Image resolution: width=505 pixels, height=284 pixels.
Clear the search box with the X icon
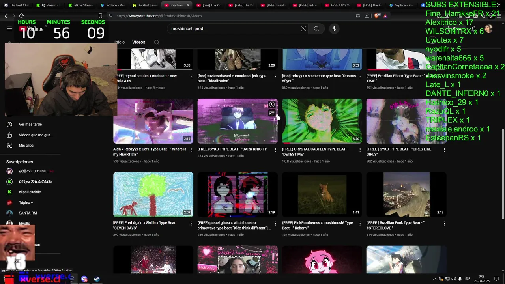click(x=304, y=28)
